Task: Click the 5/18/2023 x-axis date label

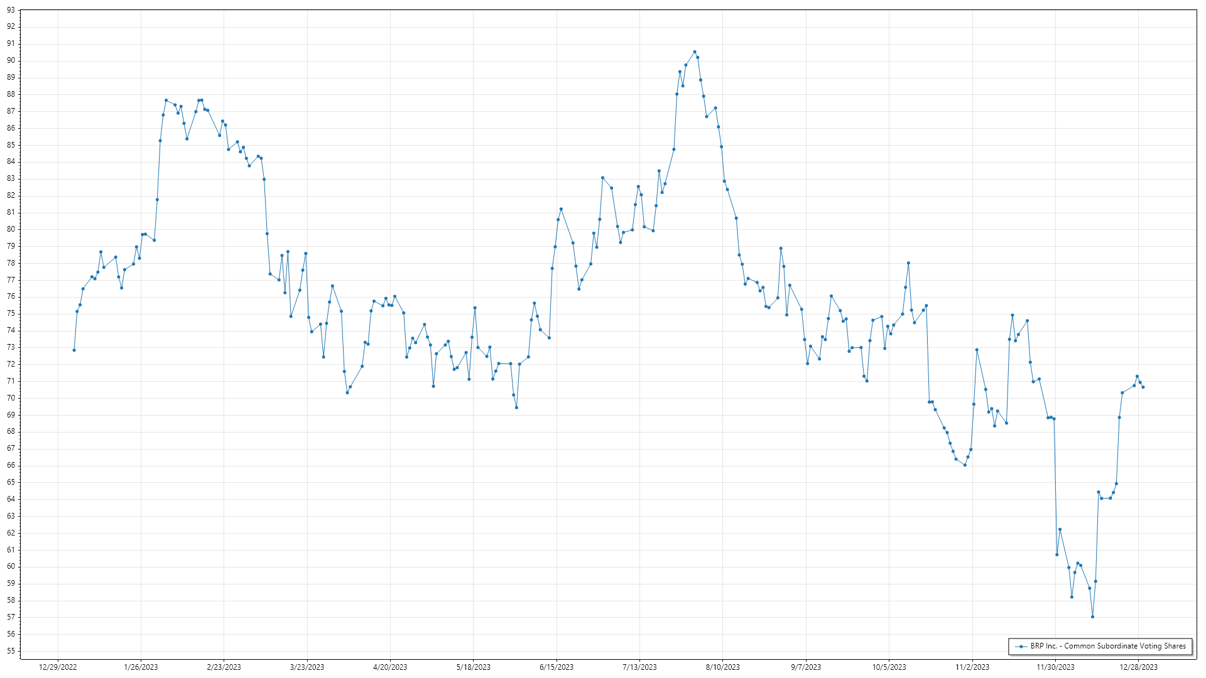Action: point(473,667)
